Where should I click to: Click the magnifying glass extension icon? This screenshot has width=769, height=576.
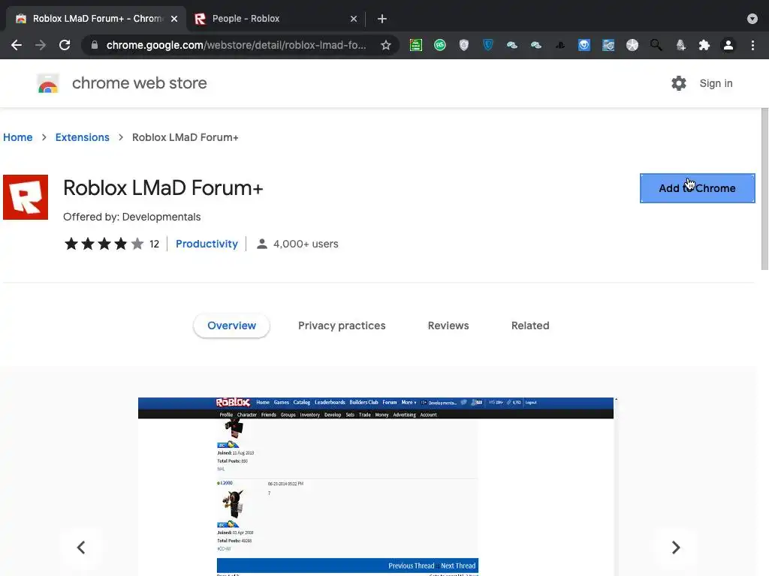(656, 45)
